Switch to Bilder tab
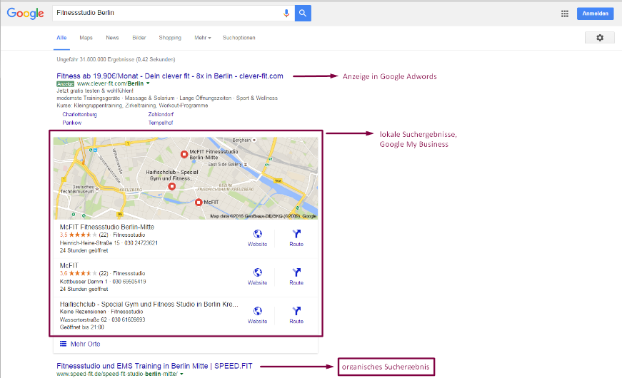622x378 pixels. tap(139, 38)
